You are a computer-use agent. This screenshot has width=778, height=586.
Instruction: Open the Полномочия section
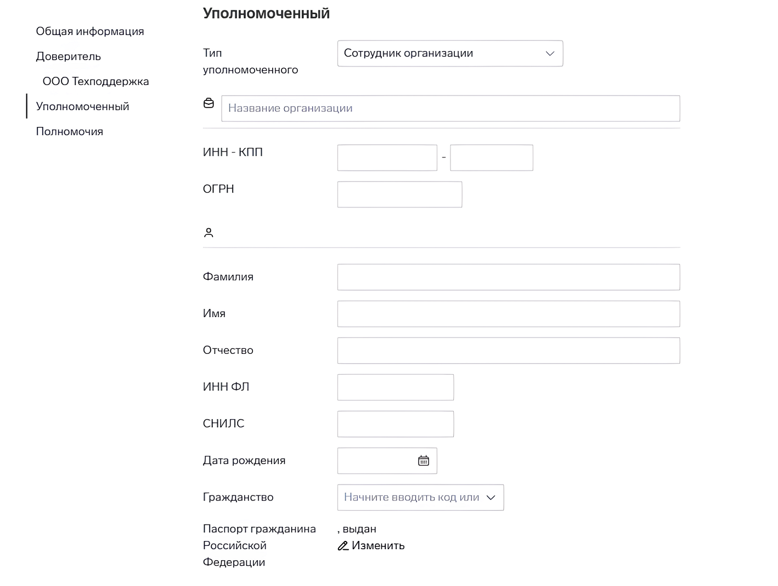click(70, 132)
